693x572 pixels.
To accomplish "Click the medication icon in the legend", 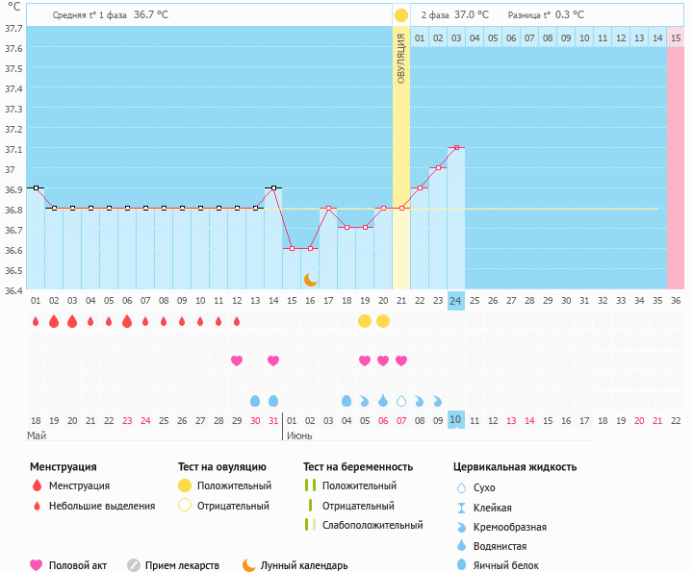I will coord(134,565).
